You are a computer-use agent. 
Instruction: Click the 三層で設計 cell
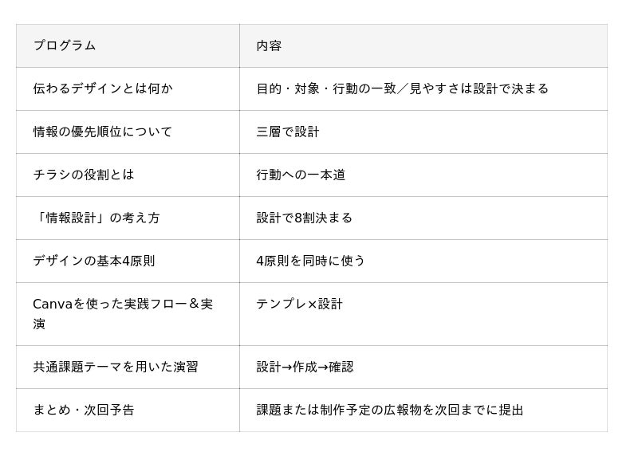point(288,132)
